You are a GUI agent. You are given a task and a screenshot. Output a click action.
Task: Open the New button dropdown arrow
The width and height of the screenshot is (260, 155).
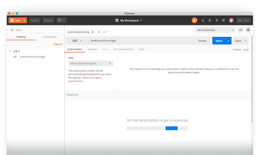coord(24,20)
